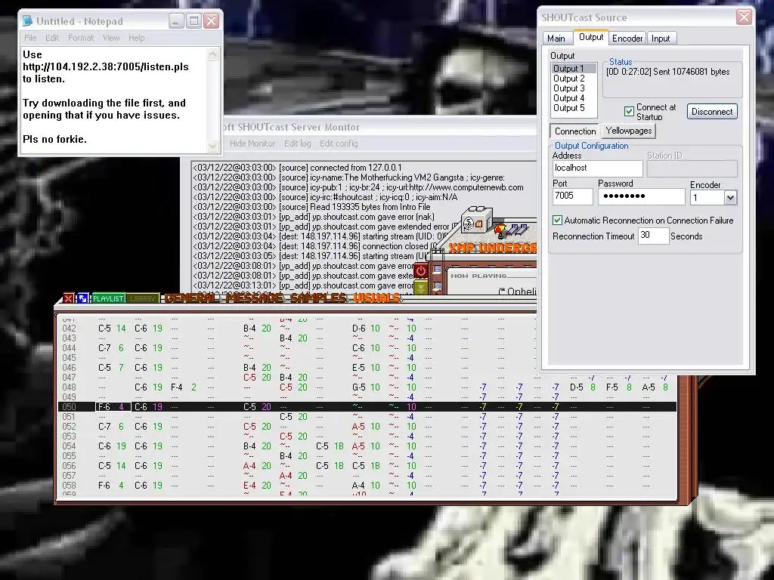Click the Disconnect button
This screenshot has width=774, height=580.
pos(712,112)
